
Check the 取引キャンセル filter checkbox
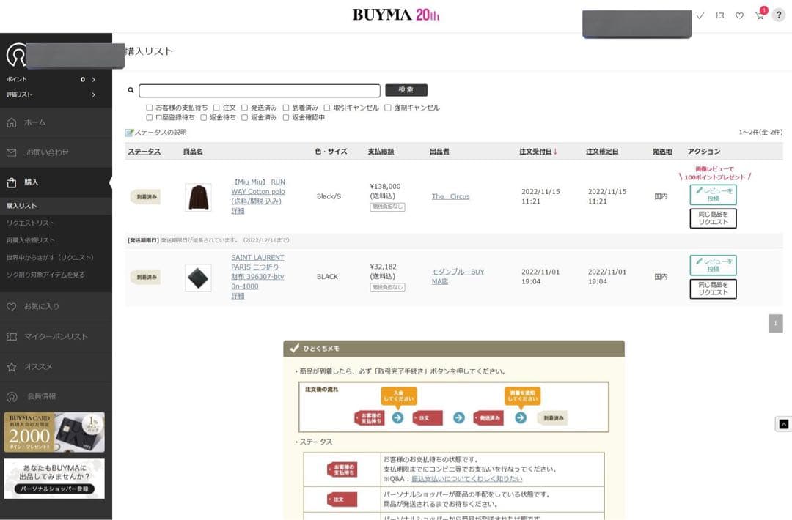327,108
